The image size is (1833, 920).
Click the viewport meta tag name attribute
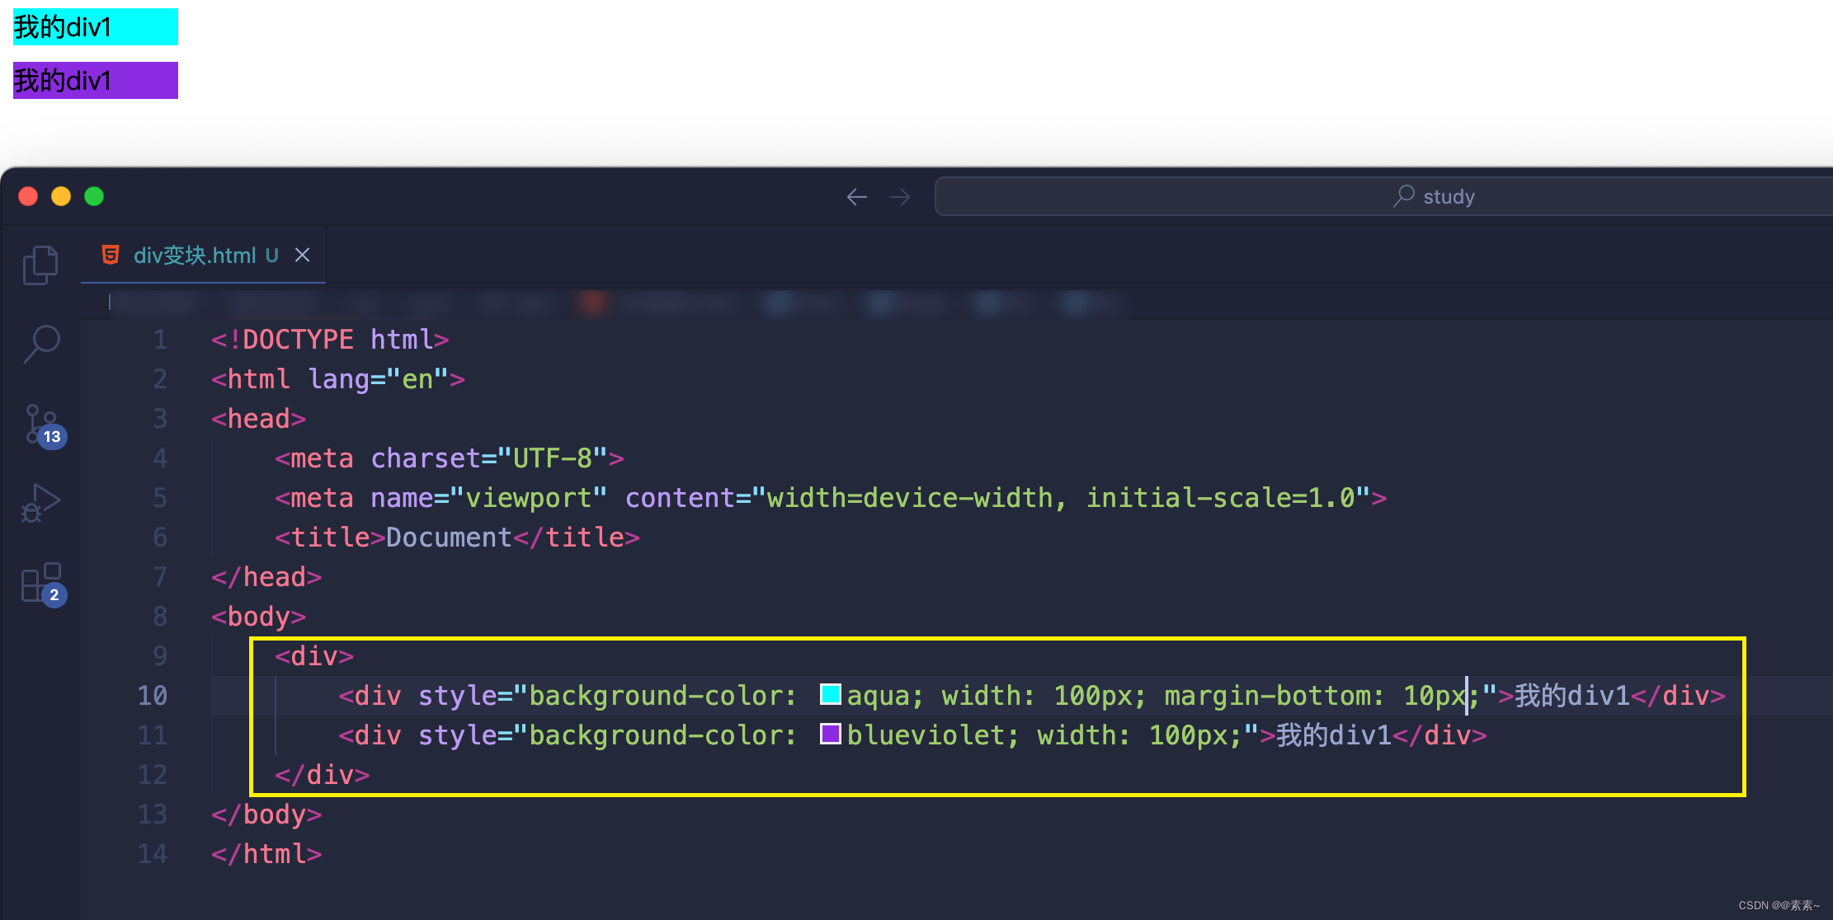[489, 498]
